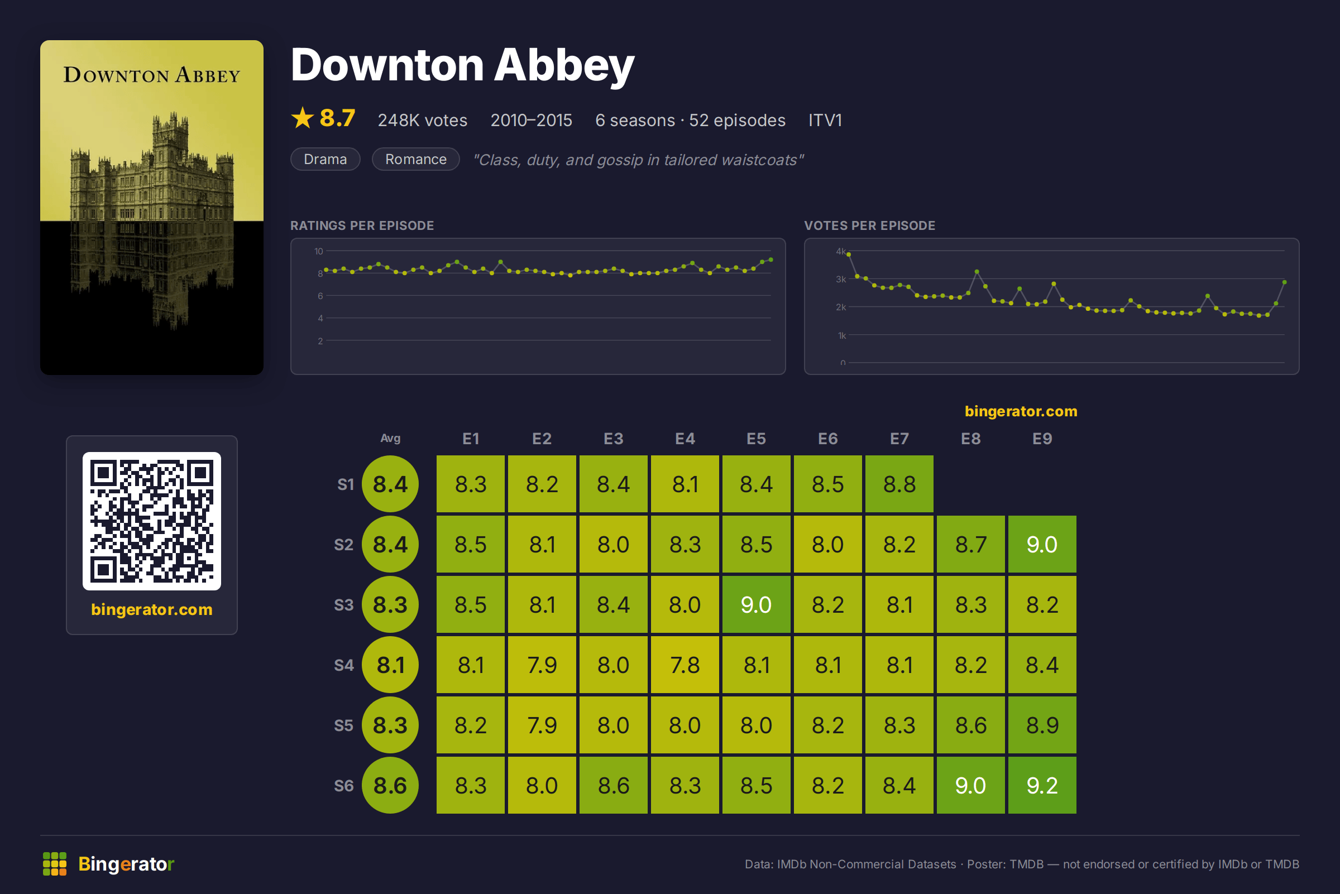Click the S4 average 8.1 circle
This screenshot has width=1340, height=894.
[x=390, y=665]
